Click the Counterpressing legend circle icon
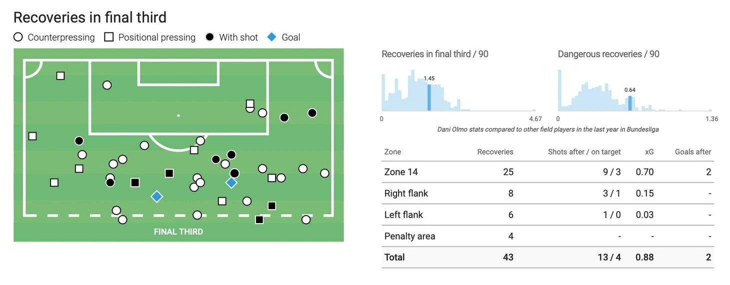 pos(18,37)
